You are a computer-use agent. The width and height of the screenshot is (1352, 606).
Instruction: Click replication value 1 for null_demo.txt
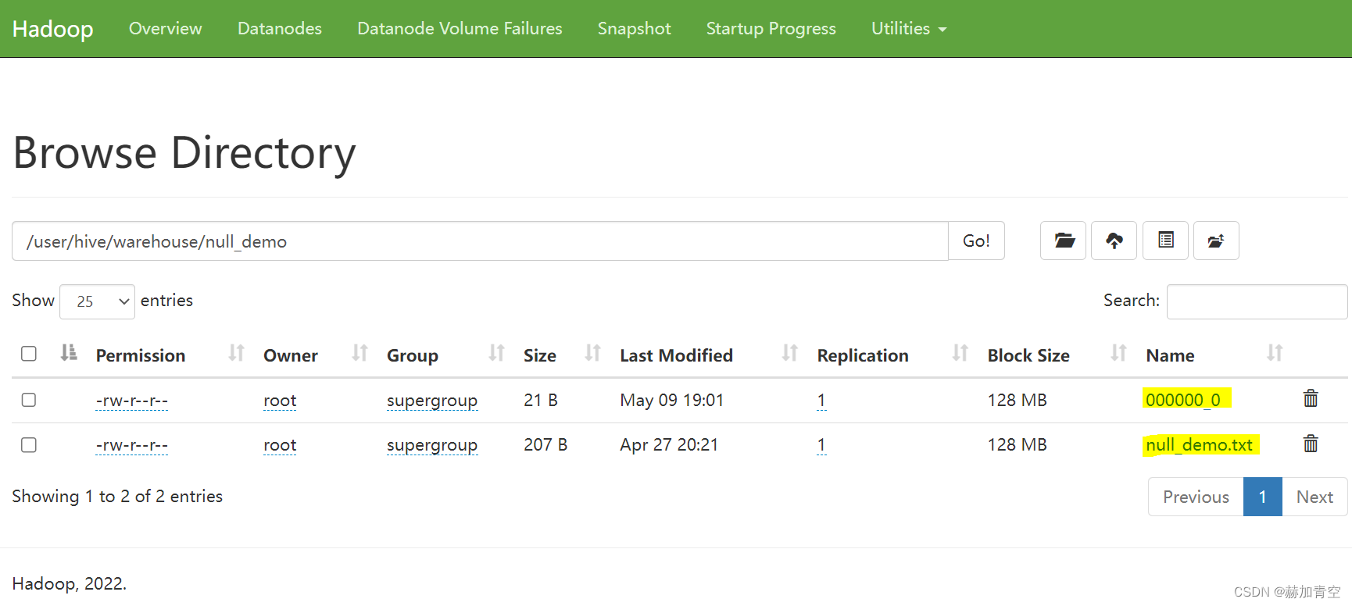[x=821, y=445]
